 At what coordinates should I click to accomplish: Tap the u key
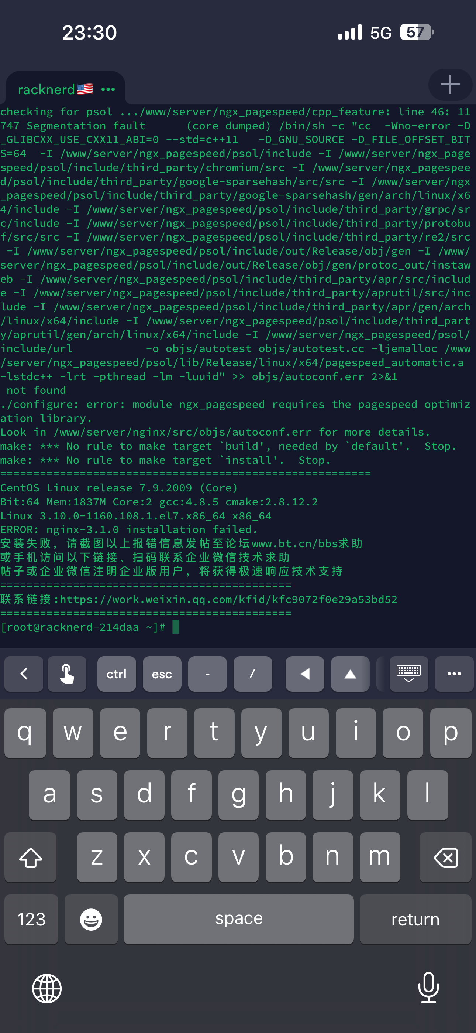[308, 733]
